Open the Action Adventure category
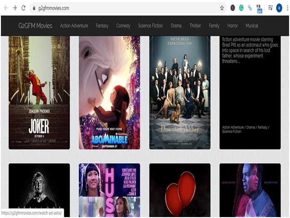 click(74, 25)
